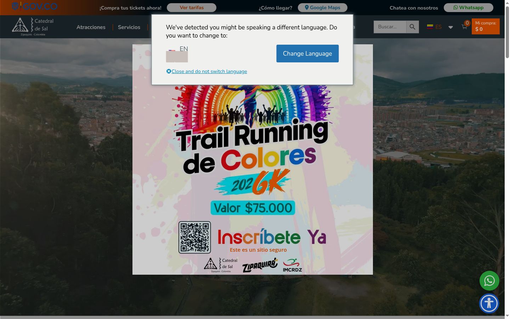Open the Catedral de Sal home logo

tap(33, 27)
